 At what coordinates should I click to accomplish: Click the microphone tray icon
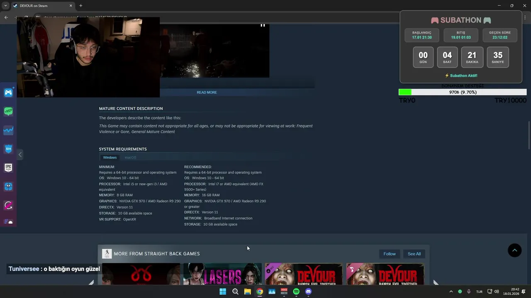coord(469,291)
